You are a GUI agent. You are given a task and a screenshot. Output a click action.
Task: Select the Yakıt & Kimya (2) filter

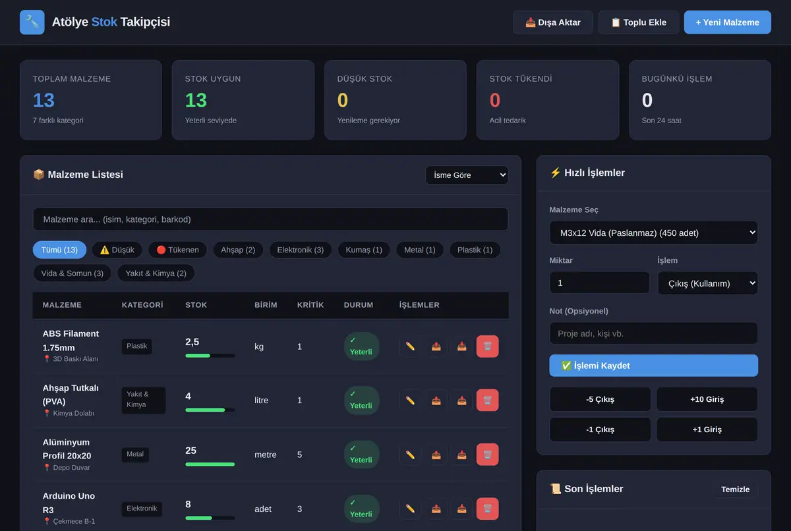point(156,273)
